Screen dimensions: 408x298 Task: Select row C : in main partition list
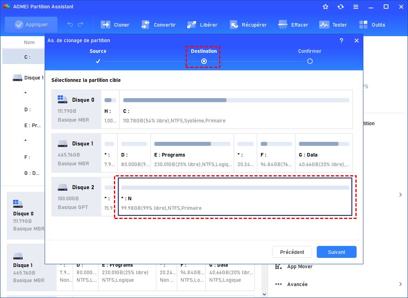pyautogui.click(x=24, y=57)
